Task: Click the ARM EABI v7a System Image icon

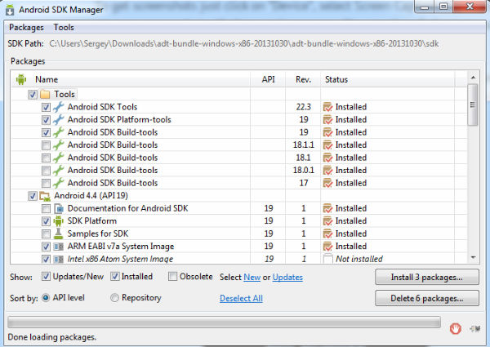Action: pos(58,247)
